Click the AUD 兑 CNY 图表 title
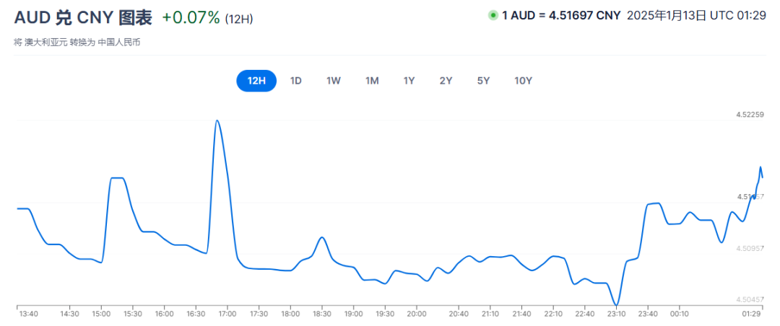 point(83,17)
